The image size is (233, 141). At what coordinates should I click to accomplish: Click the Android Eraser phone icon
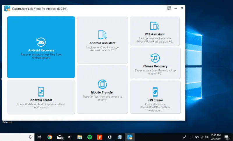point(41,92)
